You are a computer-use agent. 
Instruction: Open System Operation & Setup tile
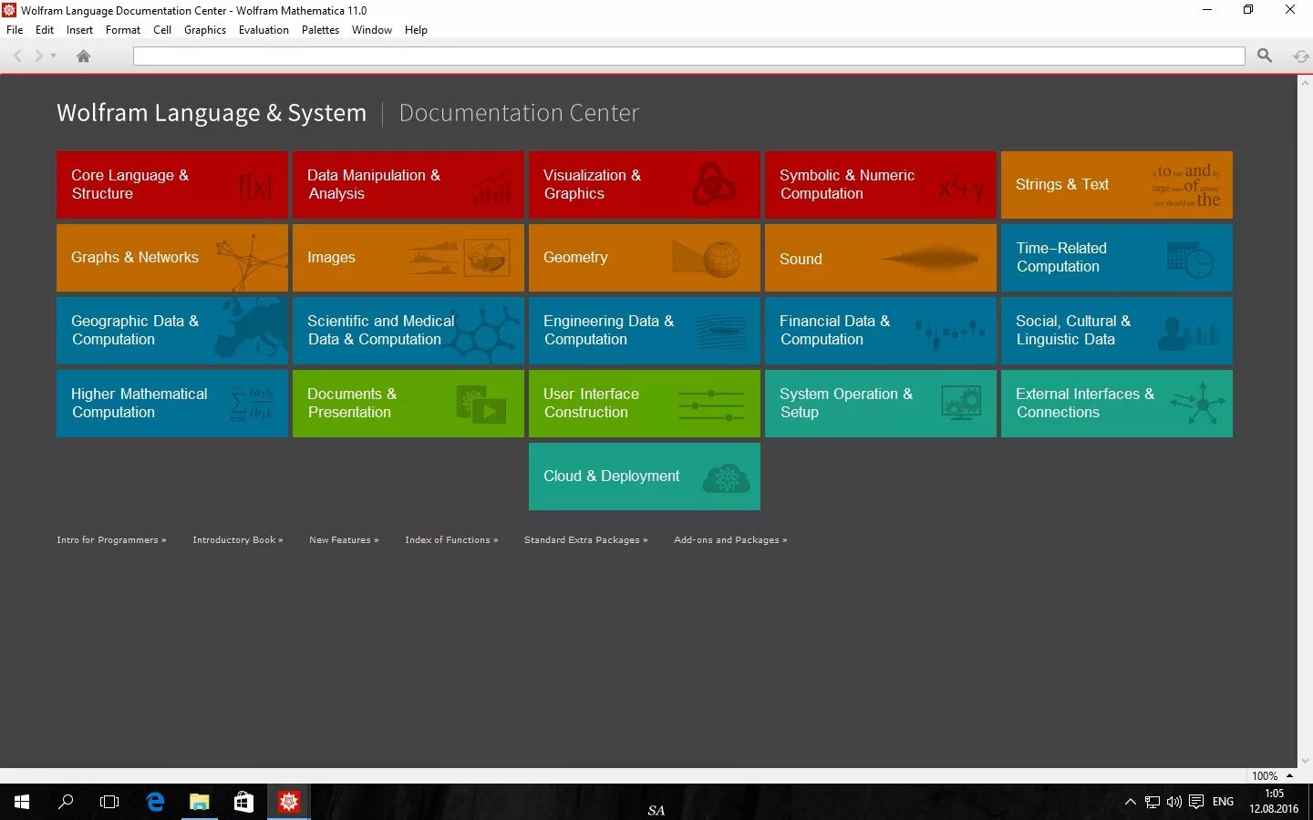click(881, 404)
